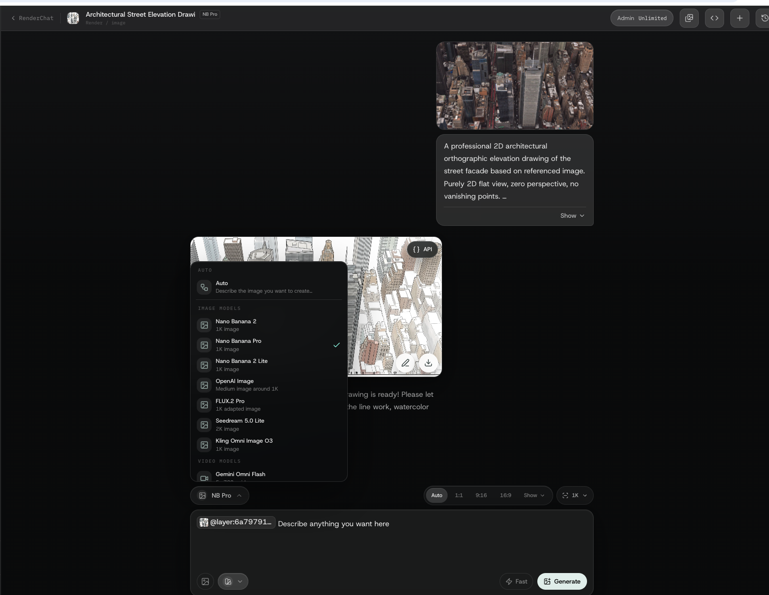Select the Gemini Omni Flash video model
Screen dimensions: 769x595
click(269, 476)
